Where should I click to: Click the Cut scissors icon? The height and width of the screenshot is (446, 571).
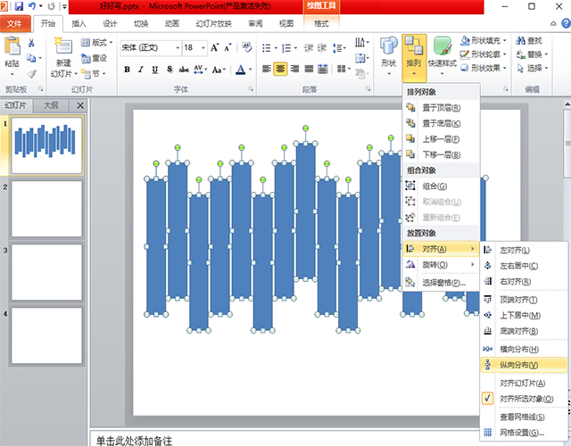(32, 43)
